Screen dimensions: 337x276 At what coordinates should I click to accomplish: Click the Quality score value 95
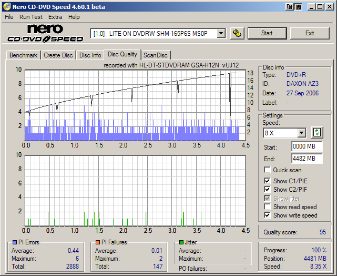click(323, 232)
